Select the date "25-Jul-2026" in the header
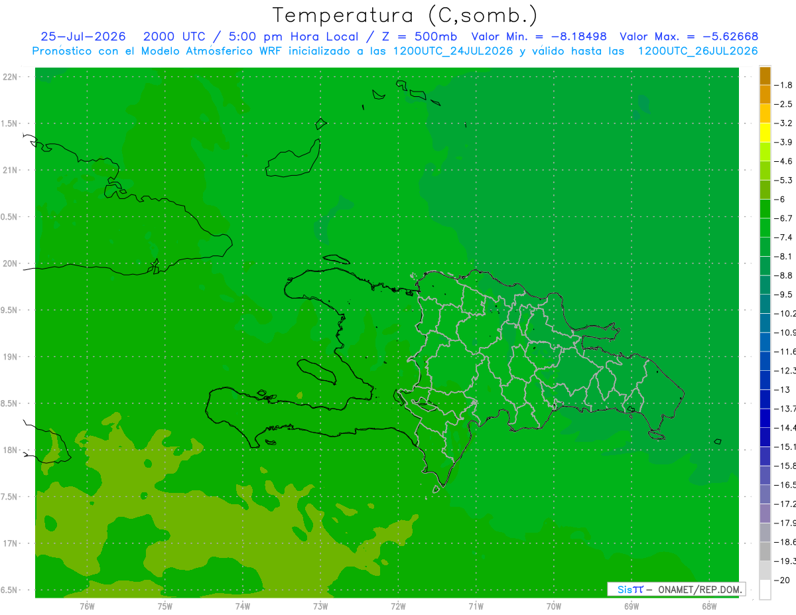Viewport: 796px width, 615px height. (x=83, y=36)
